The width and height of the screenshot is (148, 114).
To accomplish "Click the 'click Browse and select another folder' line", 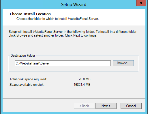I will [x=53, y=35].
